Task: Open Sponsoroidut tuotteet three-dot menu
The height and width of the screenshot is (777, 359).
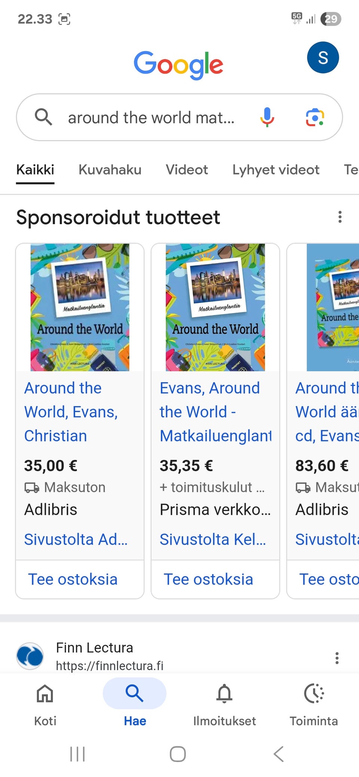Action: point(340,217)
